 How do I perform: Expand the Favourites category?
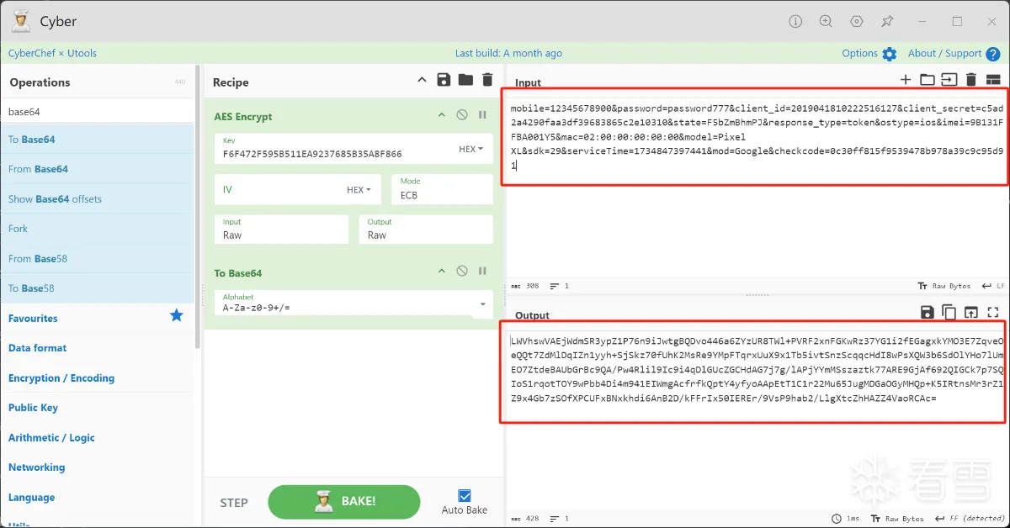point(33,318)
